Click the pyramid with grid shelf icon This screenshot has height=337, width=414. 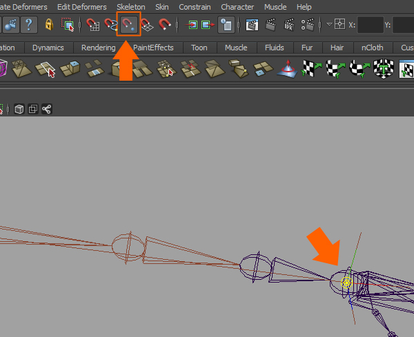[21, 68]
